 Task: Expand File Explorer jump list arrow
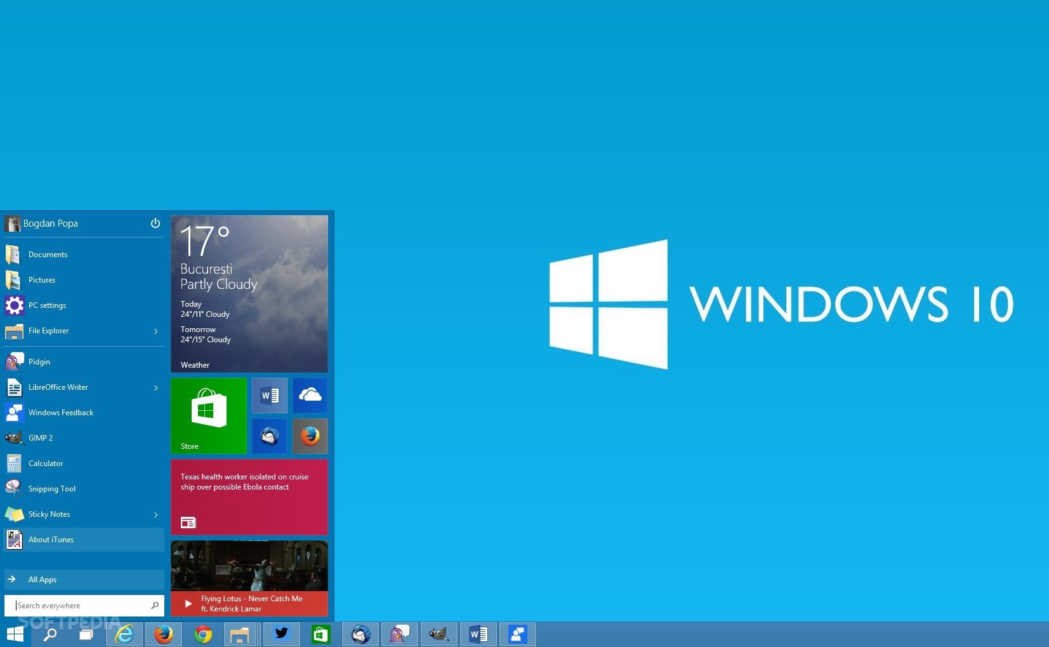tap(156, 331)
